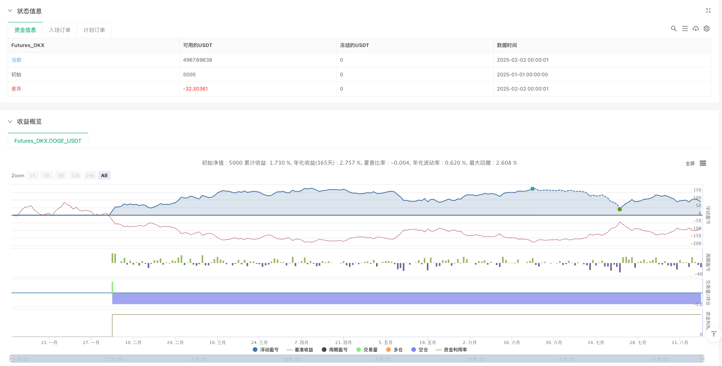
Task: Toggle 空仓 series in the legend
Action: tap(420, 350)
